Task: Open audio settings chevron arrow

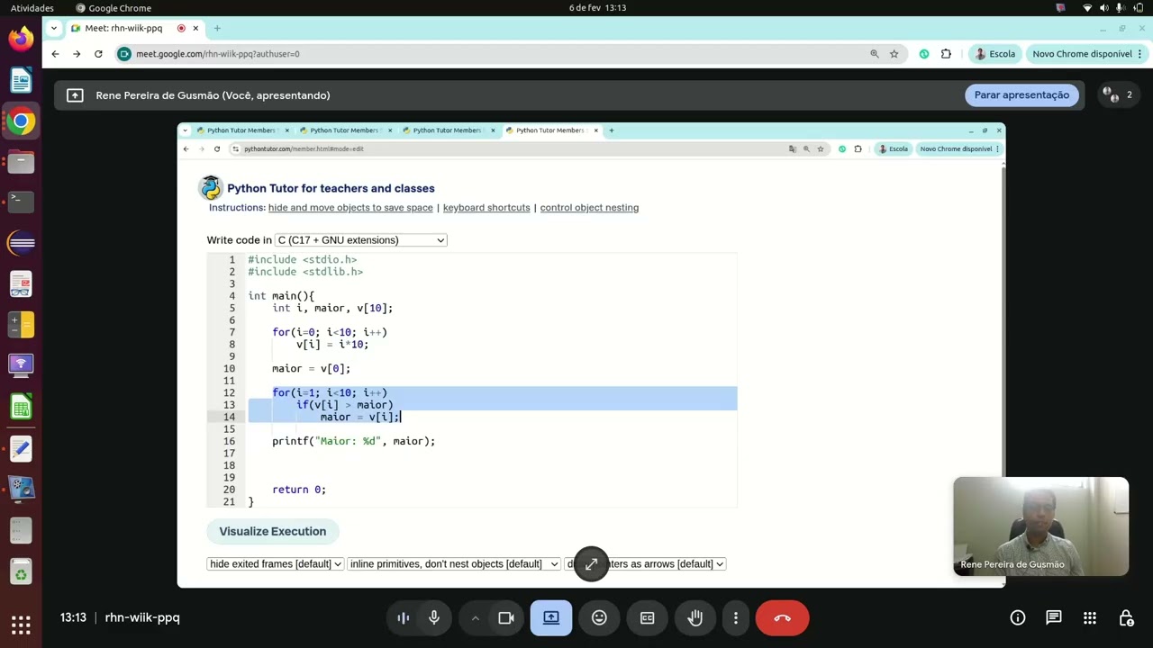Action: click(475, 617)
